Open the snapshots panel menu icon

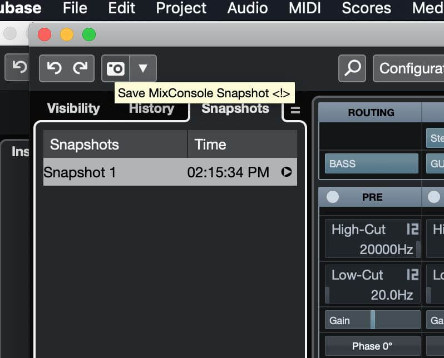click(295, 110)
